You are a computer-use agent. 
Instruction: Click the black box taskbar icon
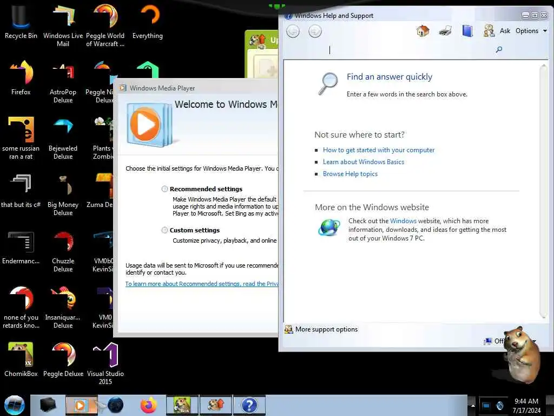coord(48,405)
